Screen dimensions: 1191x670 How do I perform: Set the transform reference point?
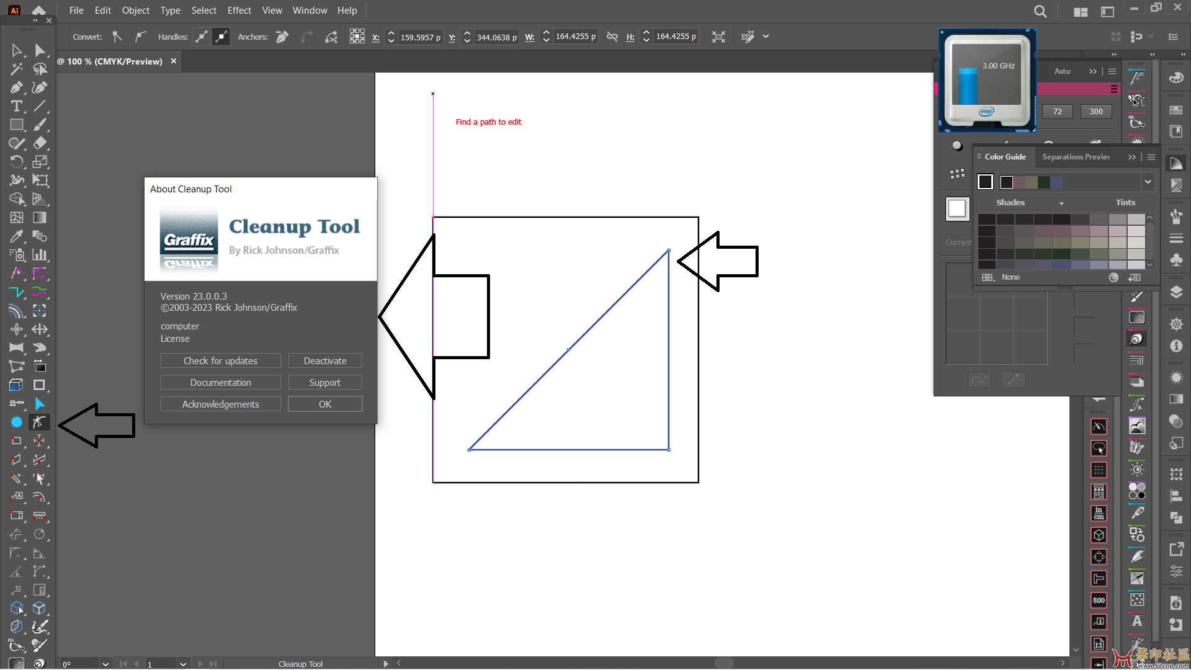357,37
